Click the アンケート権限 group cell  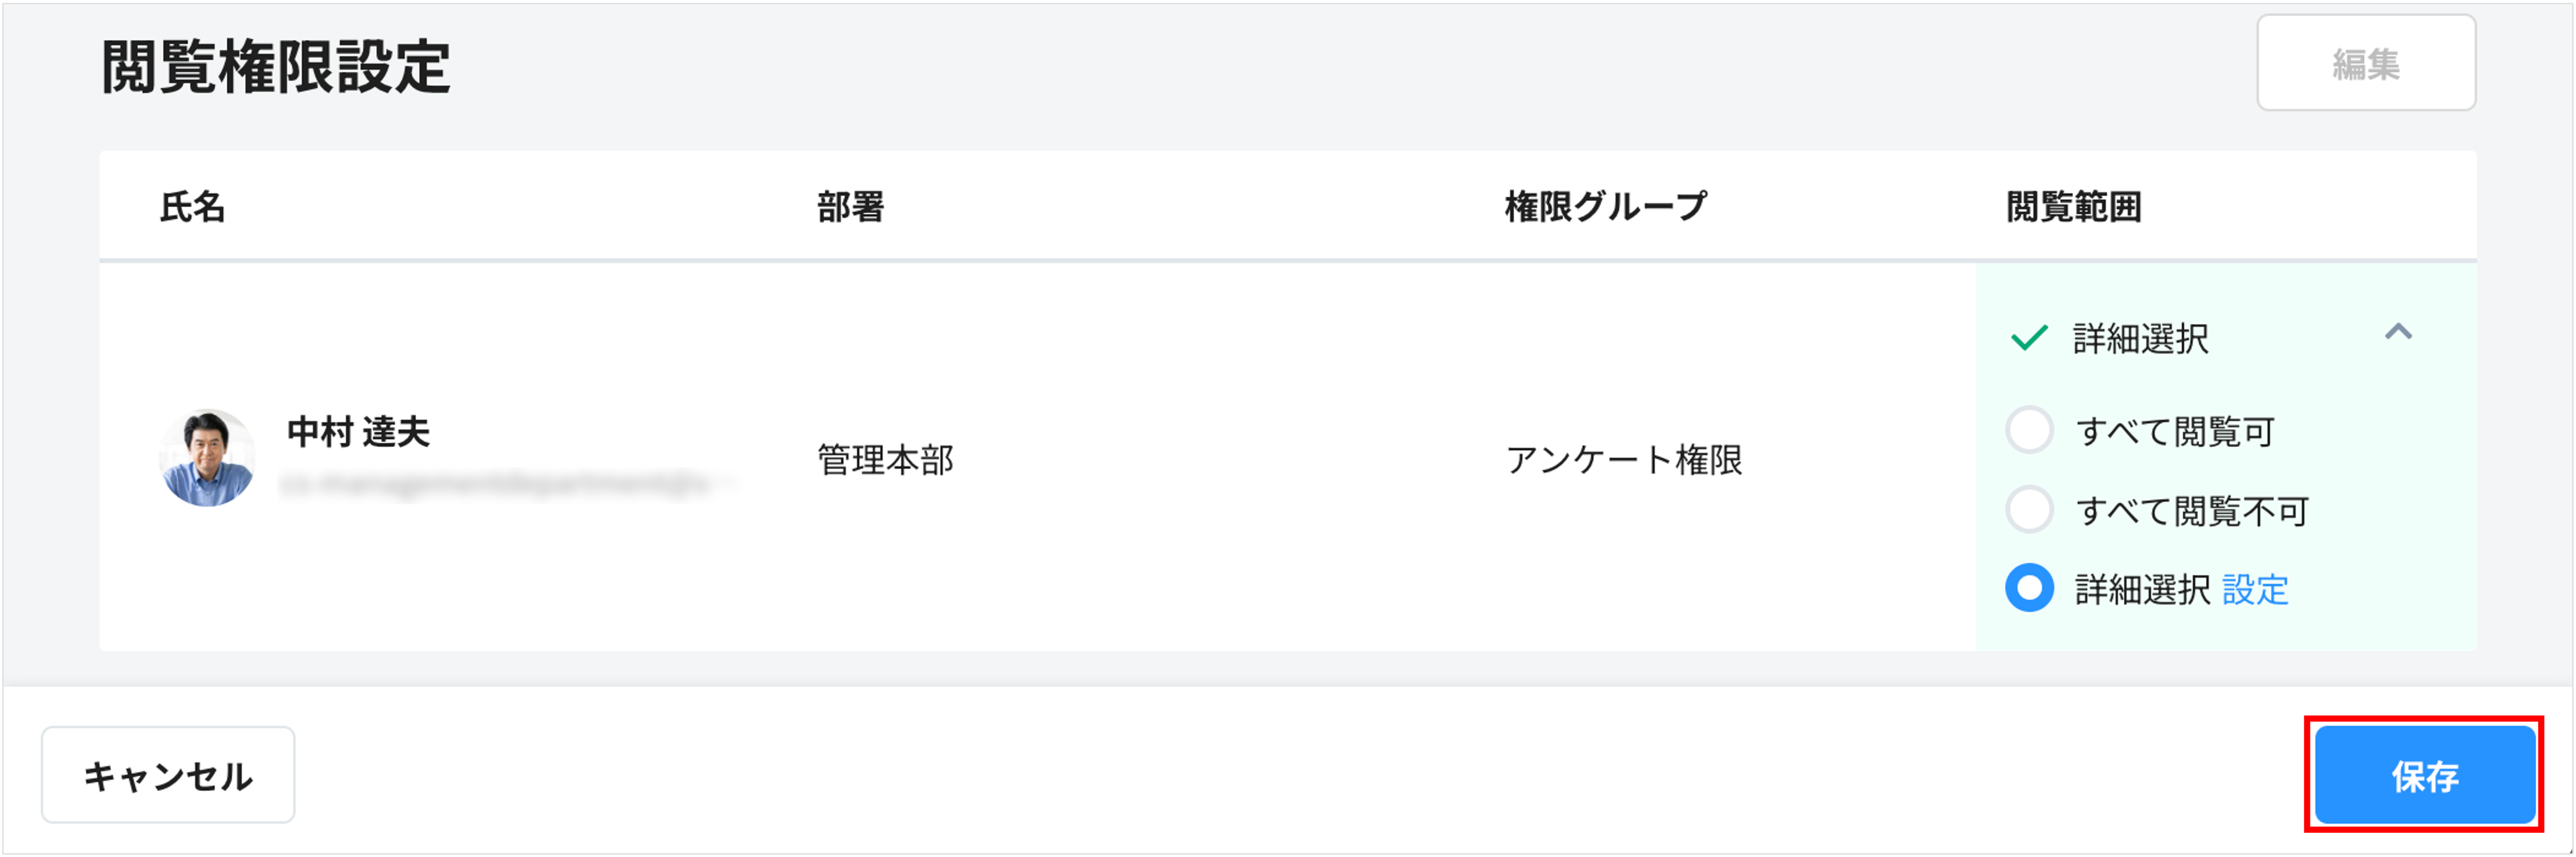(1624, 460)
